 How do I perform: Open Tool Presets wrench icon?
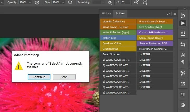tap(183, 73)
